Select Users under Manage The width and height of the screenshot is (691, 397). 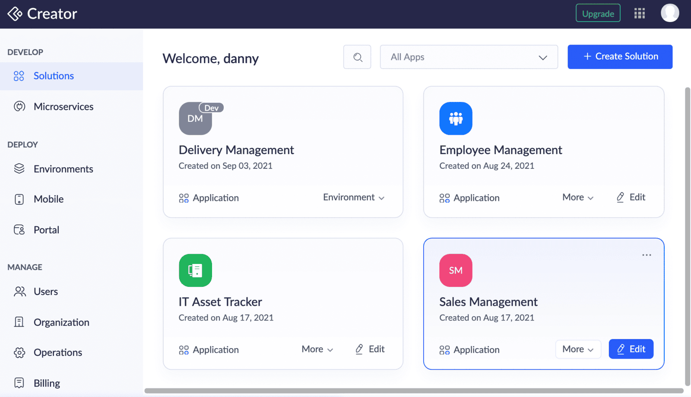click(45, 292)
